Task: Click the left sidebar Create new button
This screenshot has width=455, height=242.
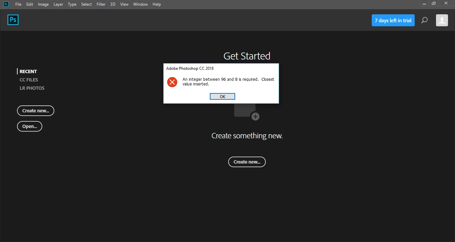Action: pos(36,111)
